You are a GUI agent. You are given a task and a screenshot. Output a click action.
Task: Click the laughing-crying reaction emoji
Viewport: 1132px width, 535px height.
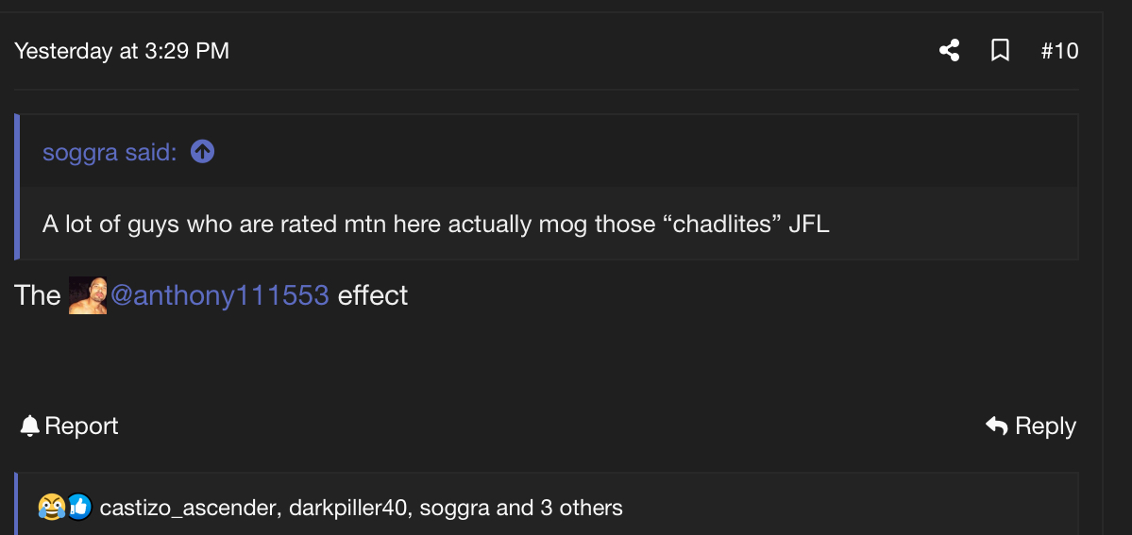click(x=50, y=508)
